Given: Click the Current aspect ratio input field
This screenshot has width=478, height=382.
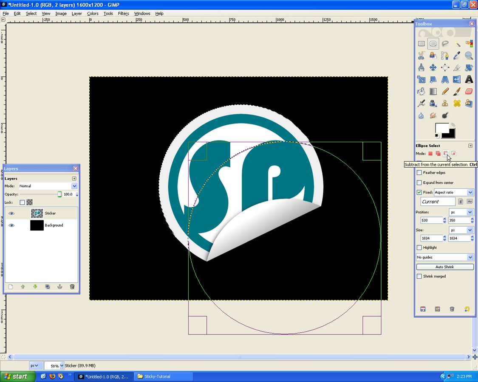Looking at the screenshot, I should 438,202.
